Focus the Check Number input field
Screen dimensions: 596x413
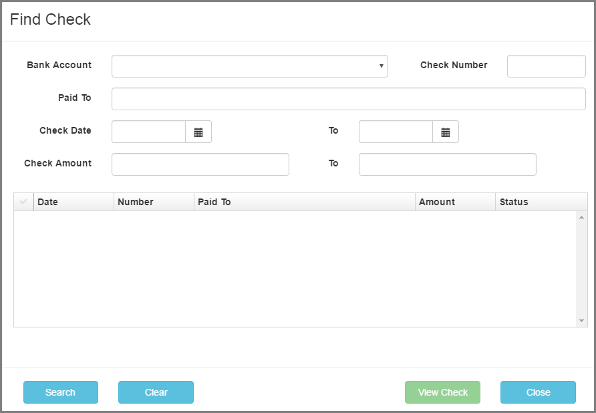pos(546,66)
